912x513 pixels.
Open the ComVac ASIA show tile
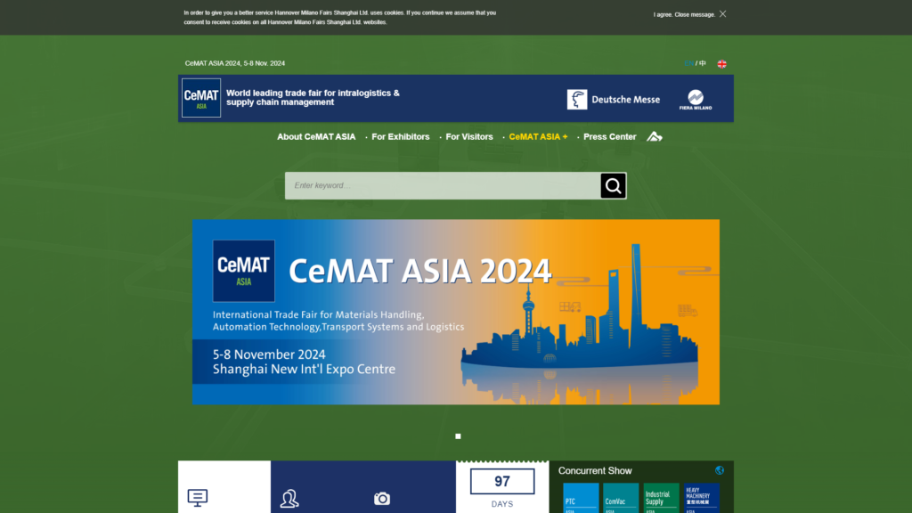pos(621,498)
